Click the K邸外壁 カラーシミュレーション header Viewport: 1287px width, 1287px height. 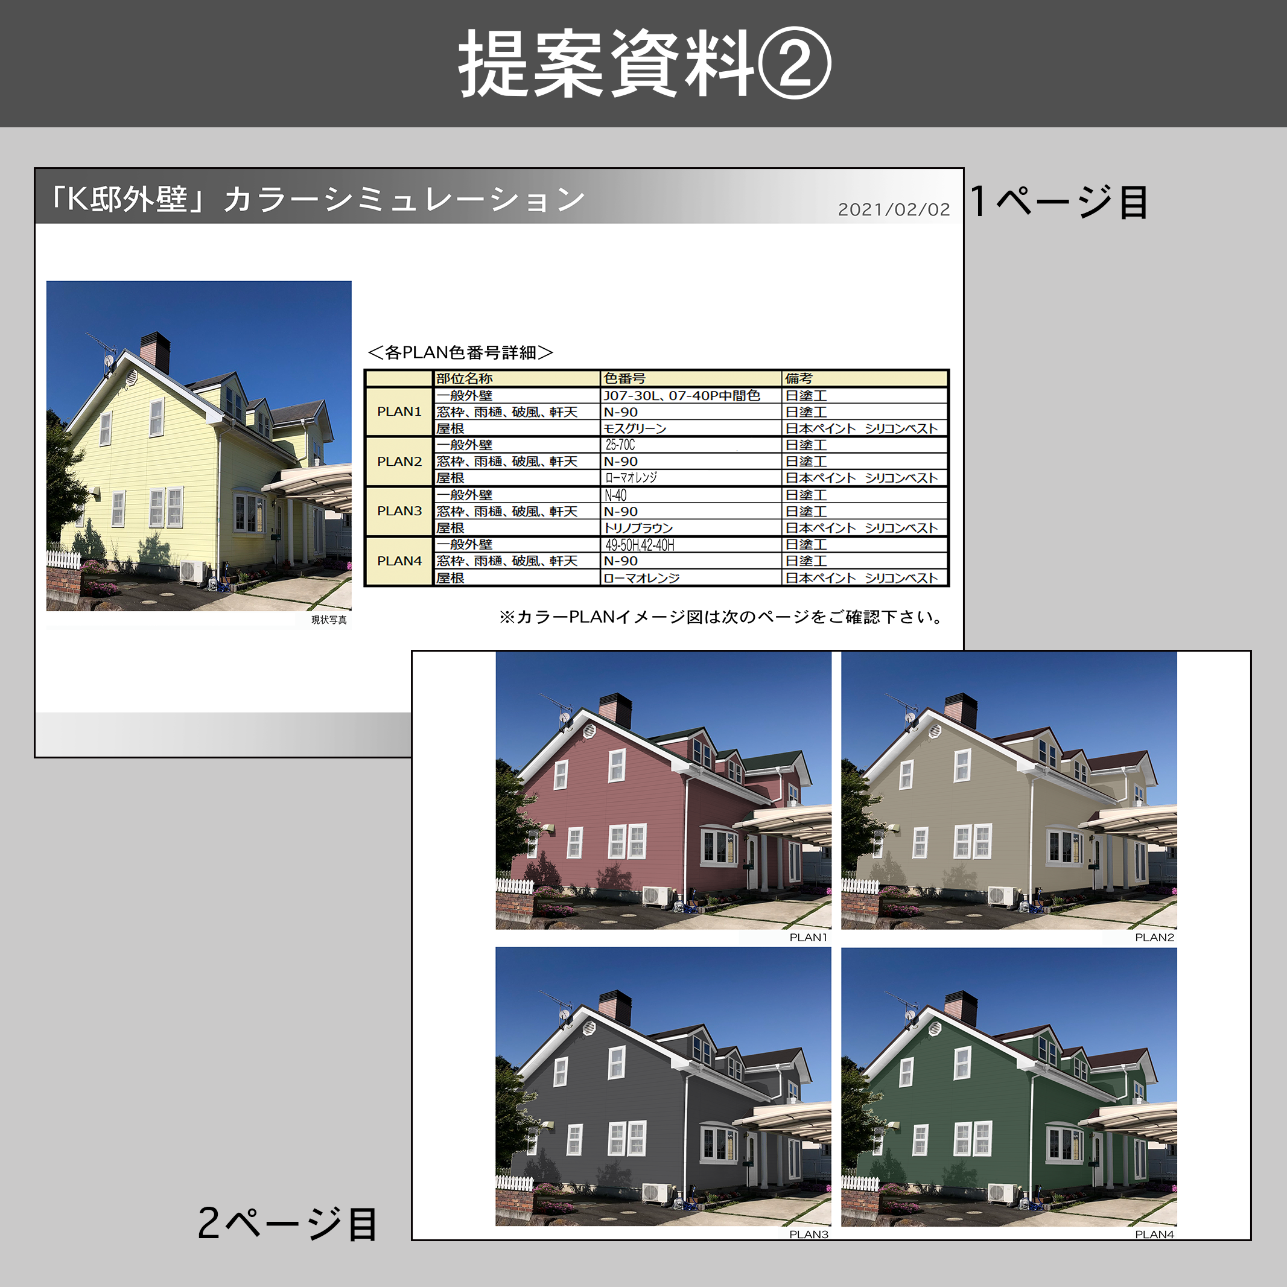(x=318, y=199)
